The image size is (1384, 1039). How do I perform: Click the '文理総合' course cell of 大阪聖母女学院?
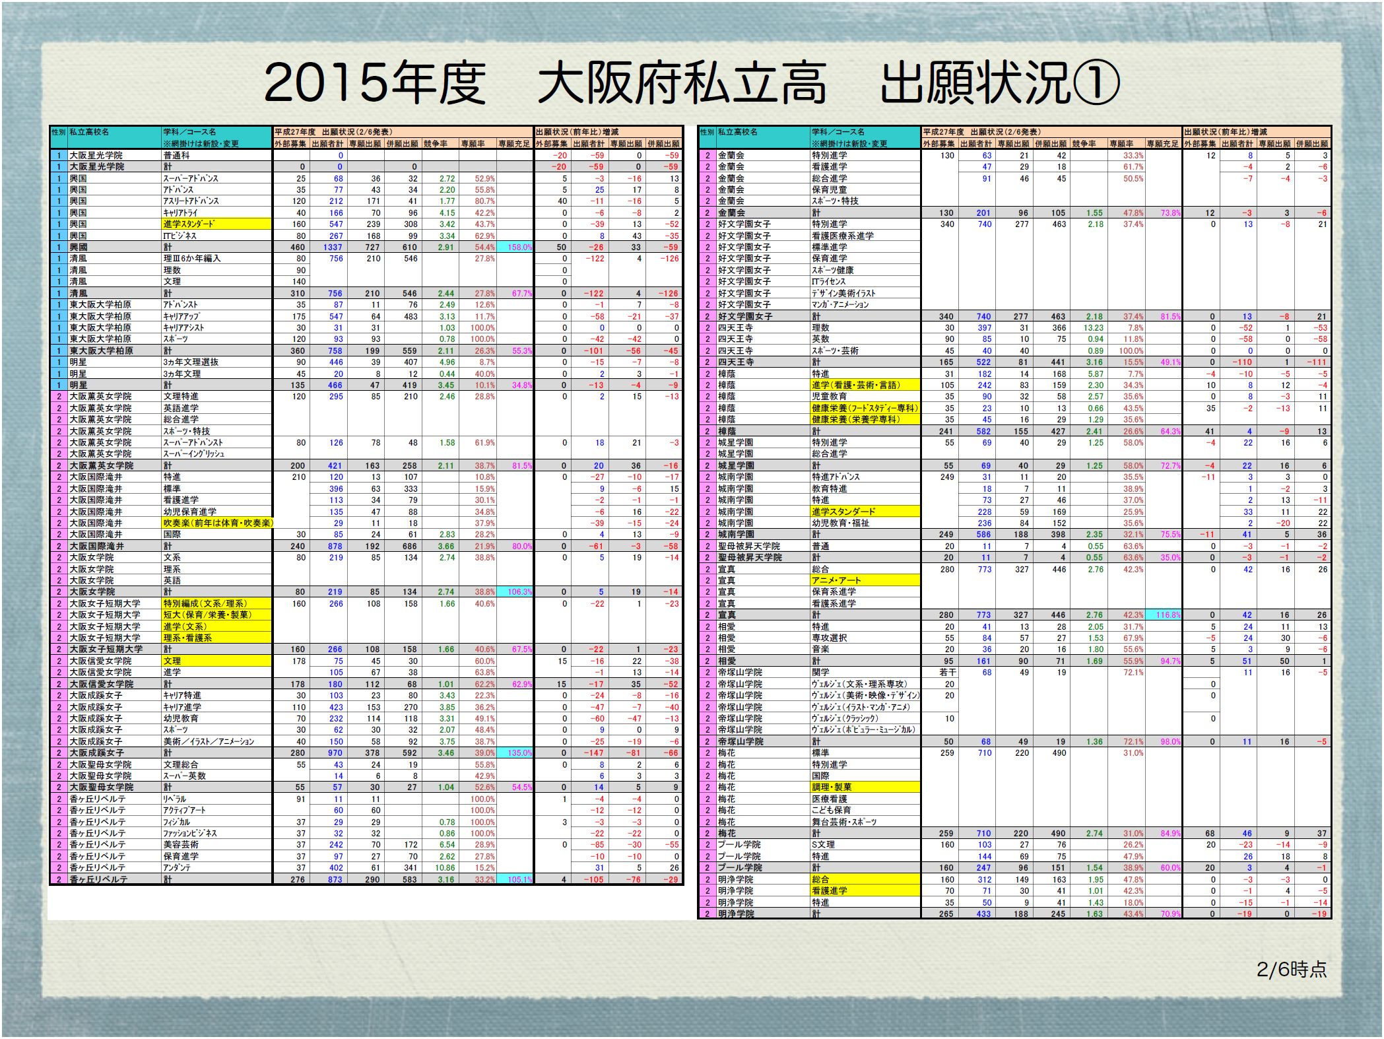point(217,764)
